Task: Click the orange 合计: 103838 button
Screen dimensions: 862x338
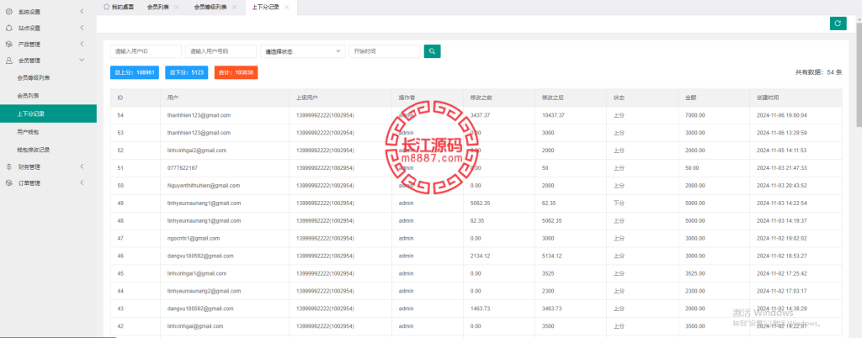Action: (x=236, y=72)
